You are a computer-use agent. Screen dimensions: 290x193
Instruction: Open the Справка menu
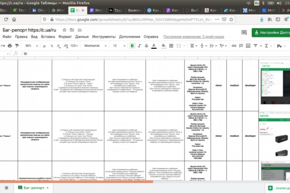pos(151,37)
